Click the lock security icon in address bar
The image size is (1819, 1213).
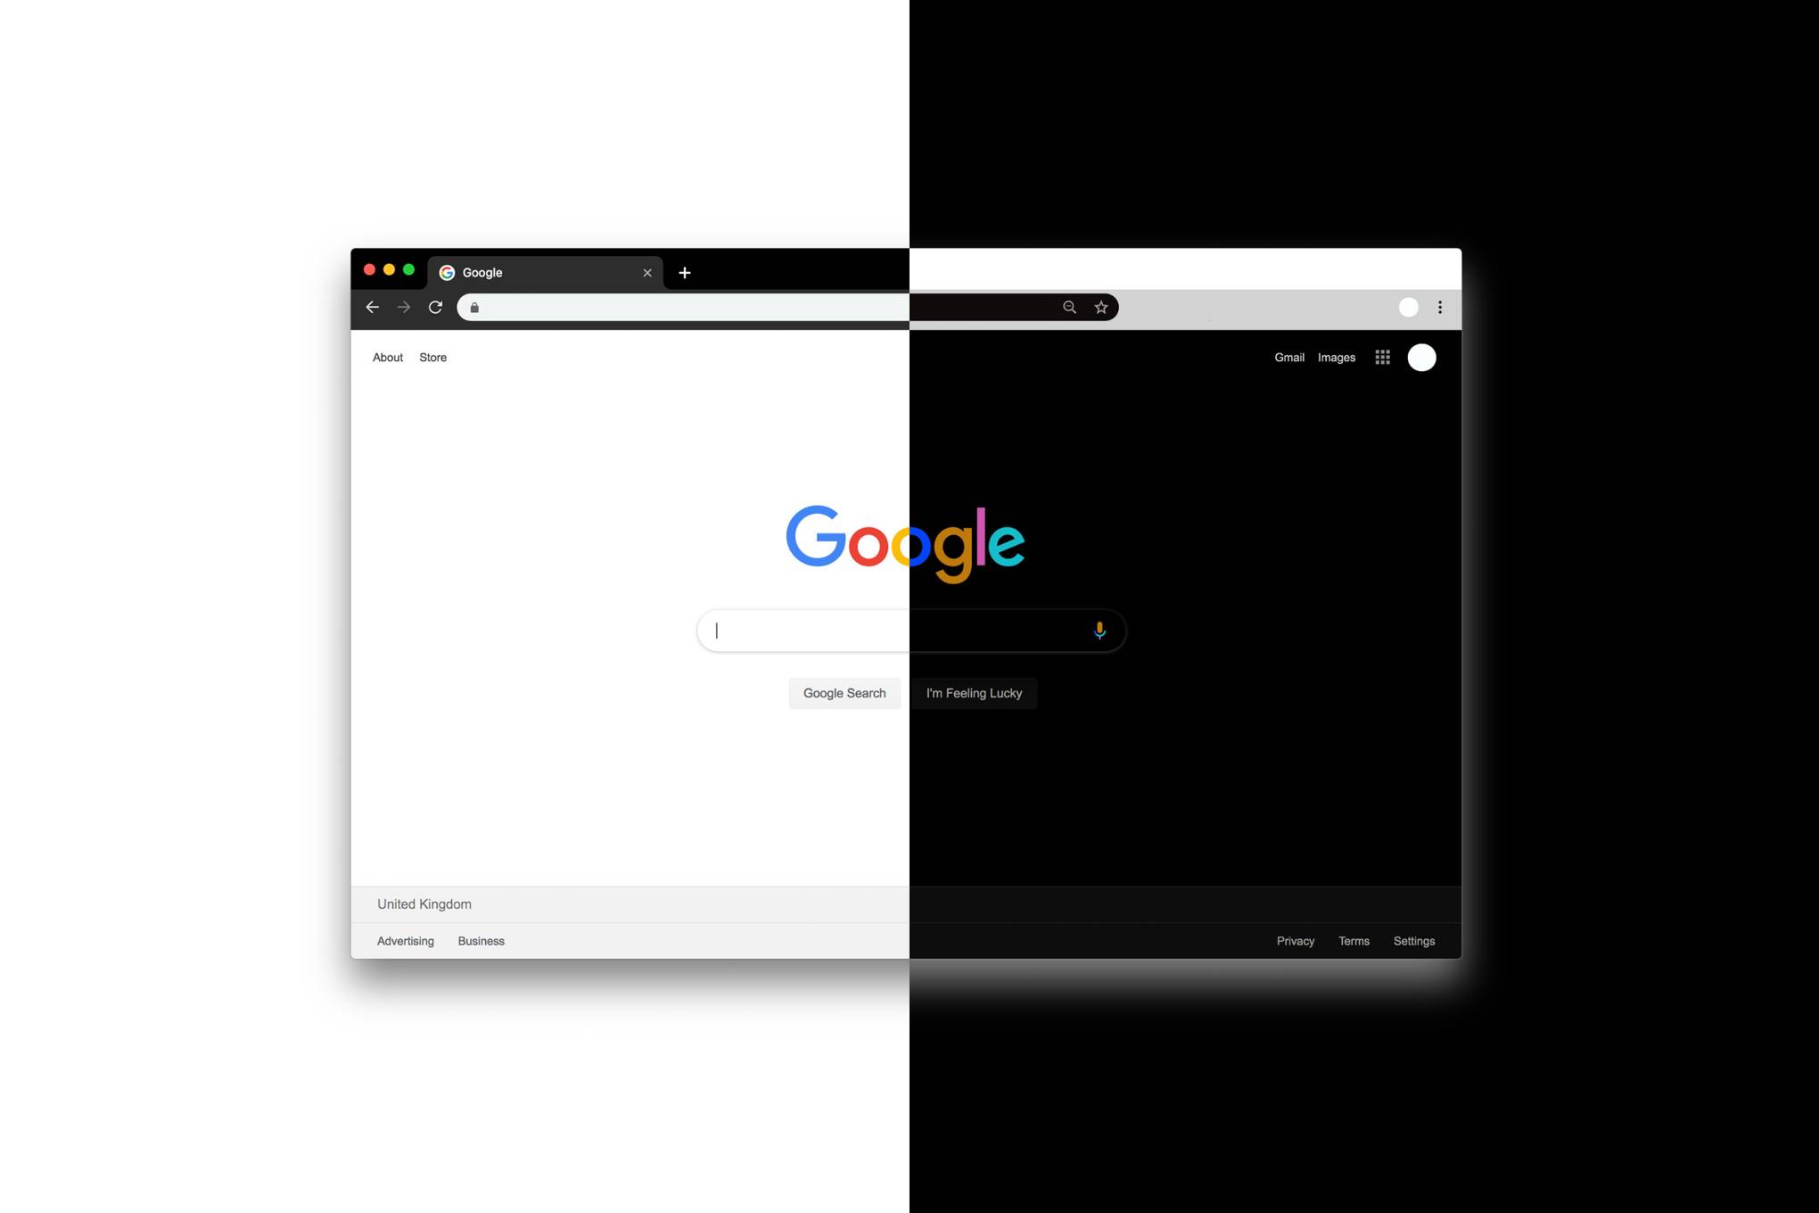pos(473,308)
